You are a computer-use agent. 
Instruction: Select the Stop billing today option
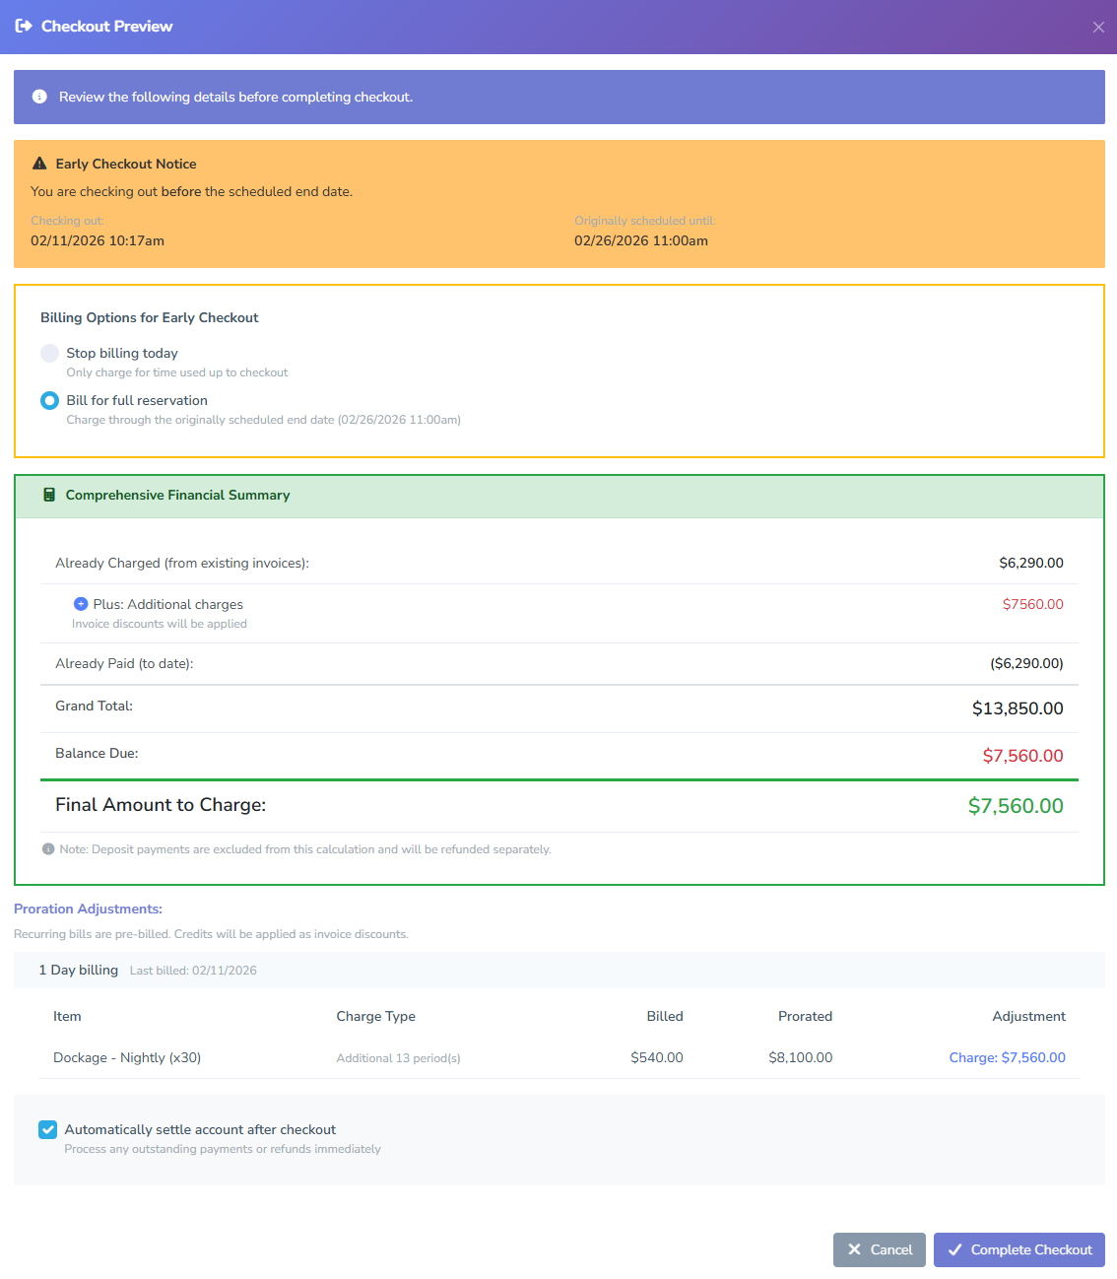click(x=50, y=353)
